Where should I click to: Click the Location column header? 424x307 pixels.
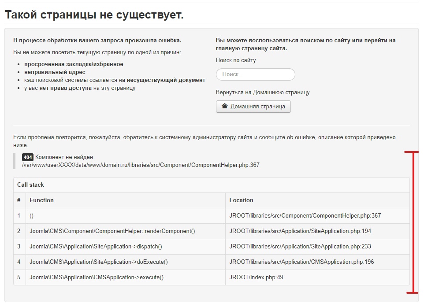[x=241, y=200]
